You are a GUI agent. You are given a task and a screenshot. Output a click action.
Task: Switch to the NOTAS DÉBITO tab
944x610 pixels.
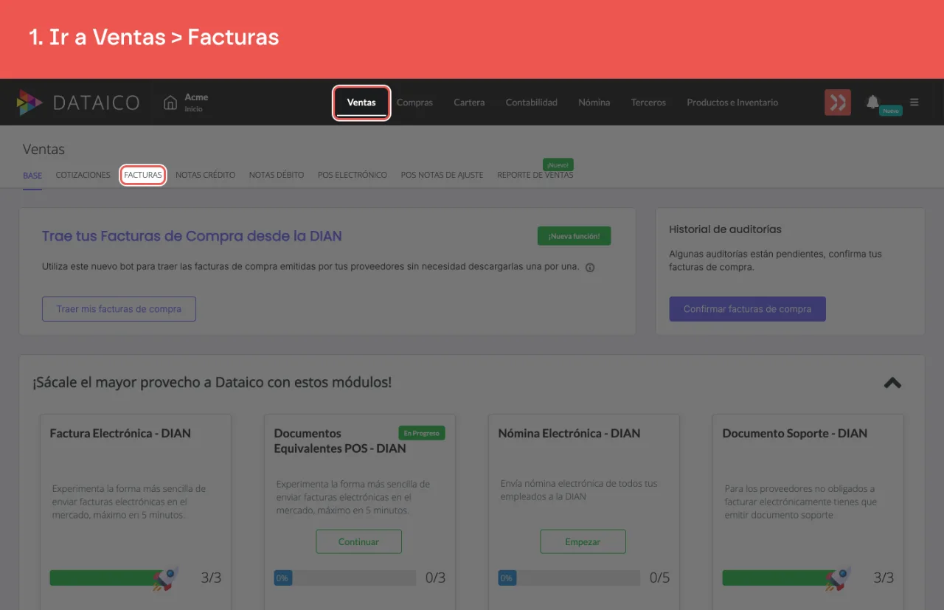[277, 176]
